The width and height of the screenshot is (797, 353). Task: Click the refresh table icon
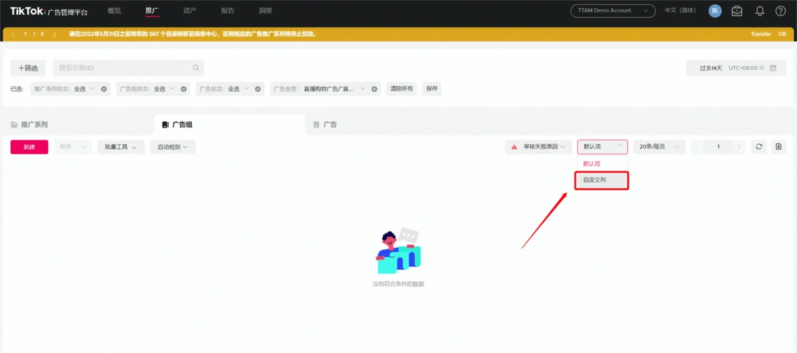[759, 147]
